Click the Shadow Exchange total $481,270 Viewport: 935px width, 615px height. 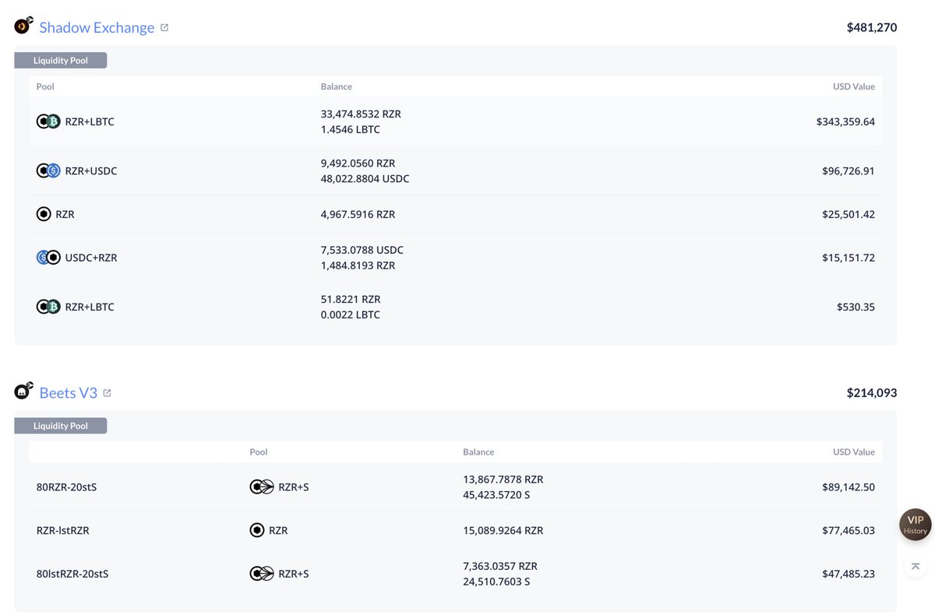(872, 27)
